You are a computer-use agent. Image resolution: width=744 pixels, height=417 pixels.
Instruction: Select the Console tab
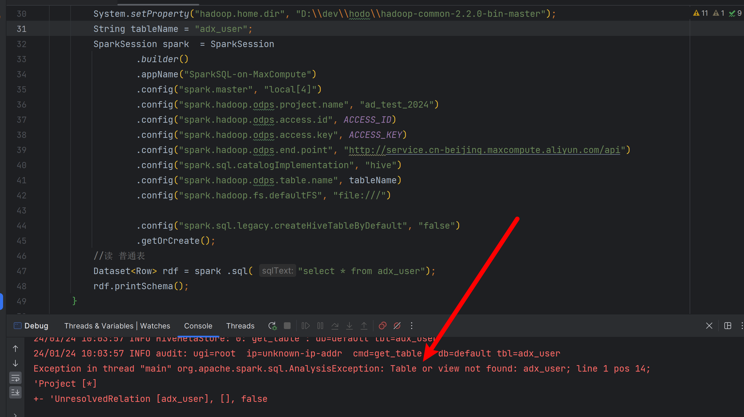click(198, 326)
